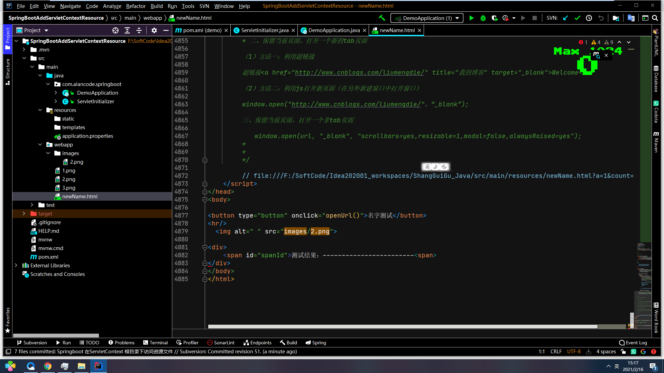664x373 pixels.
Task: Expand the DemoApplication class node
Action: coord(56,93)
